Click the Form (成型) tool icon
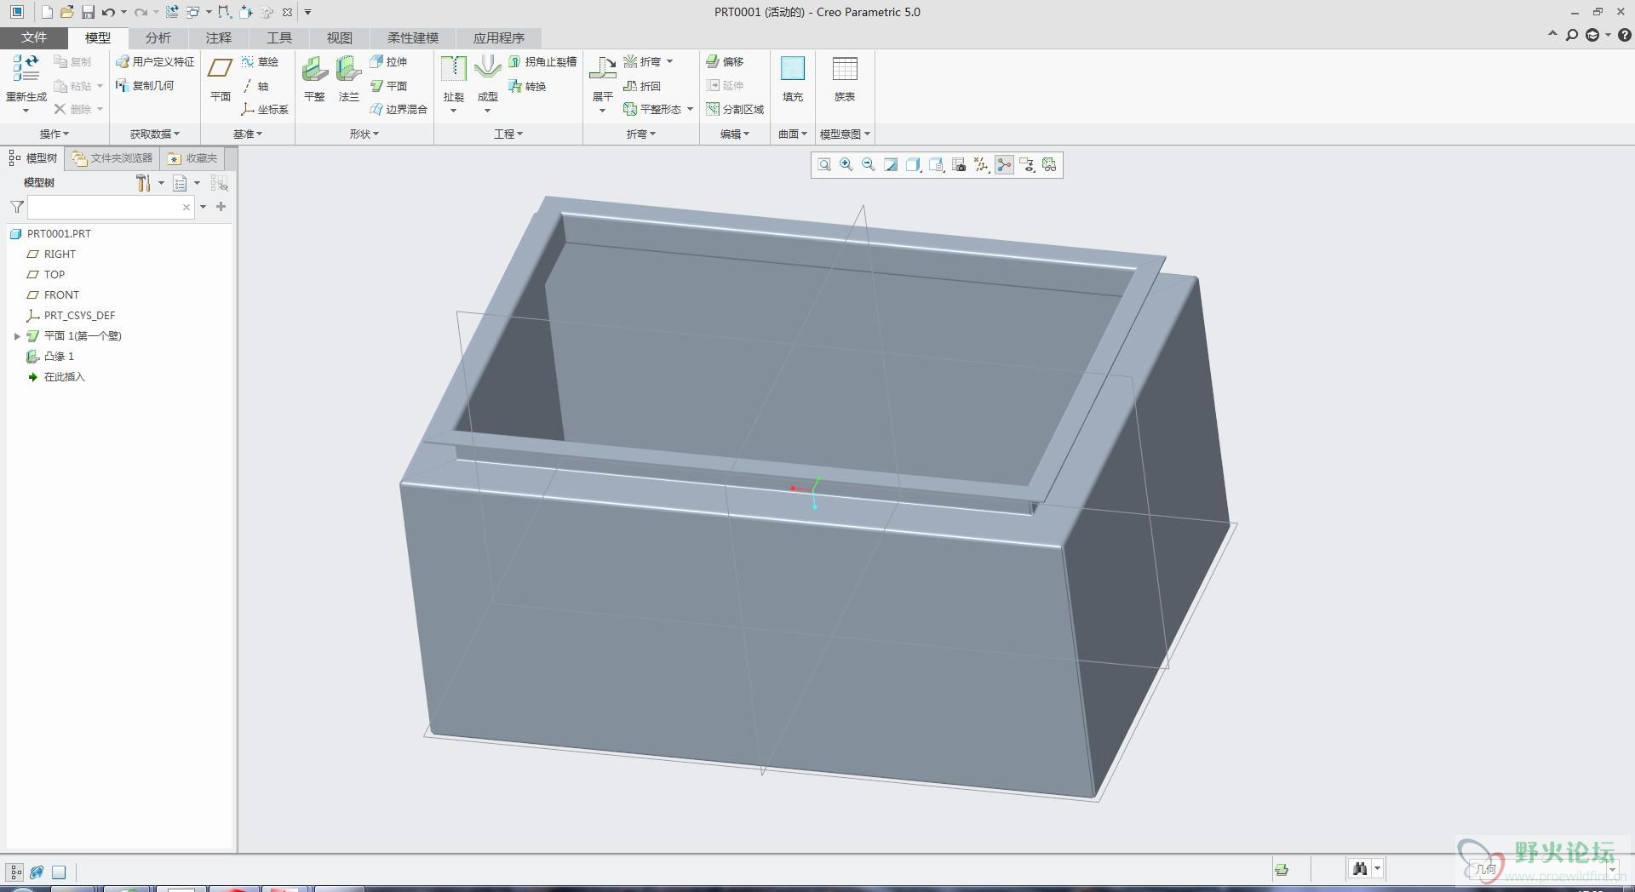 coord(488,69)
